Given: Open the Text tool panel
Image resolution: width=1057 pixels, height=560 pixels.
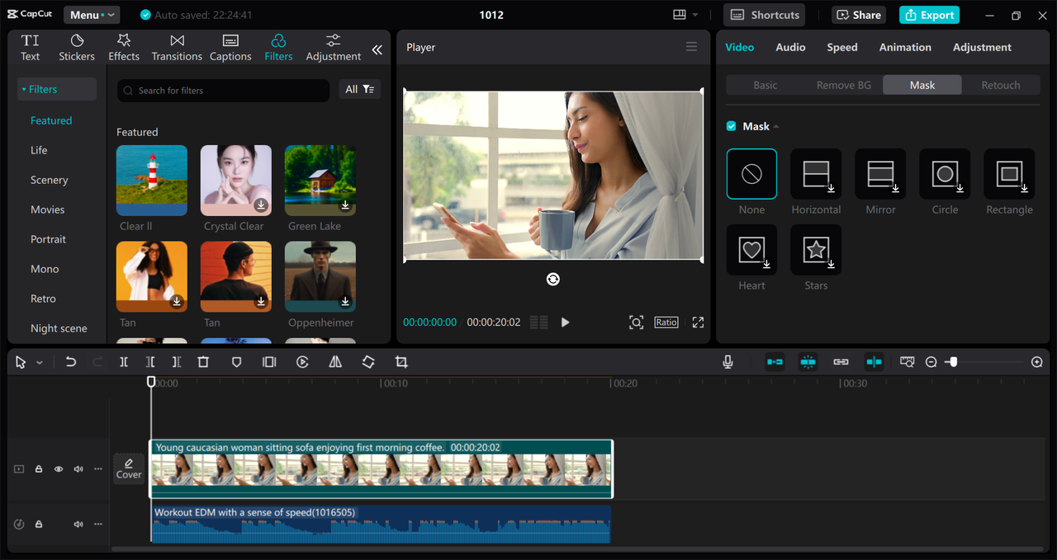Looking at the screenshot, I should 30,48.
